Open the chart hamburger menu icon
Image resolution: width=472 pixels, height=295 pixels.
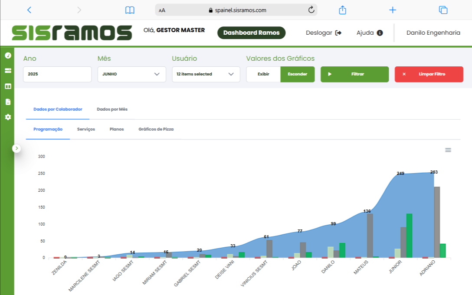point(448,150)
